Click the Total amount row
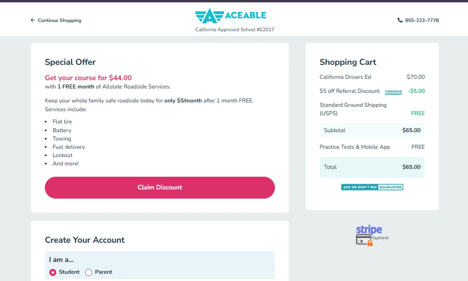The image size is (468, 281). [x=372, y=167]
